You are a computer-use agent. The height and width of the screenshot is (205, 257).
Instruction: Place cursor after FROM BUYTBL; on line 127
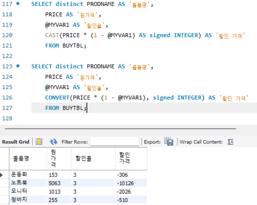pos(87,108)
